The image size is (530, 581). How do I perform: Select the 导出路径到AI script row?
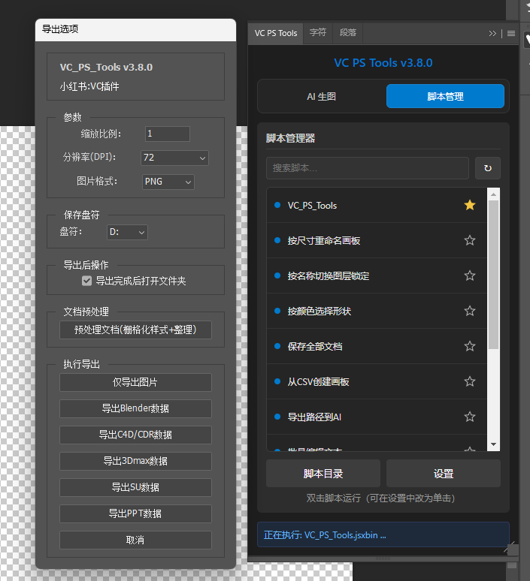coord(377,417)
